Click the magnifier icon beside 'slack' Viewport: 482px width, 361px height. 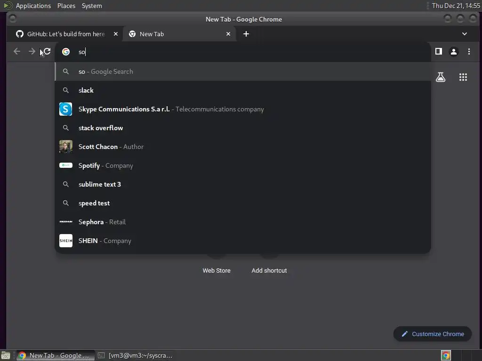(66, 90)
